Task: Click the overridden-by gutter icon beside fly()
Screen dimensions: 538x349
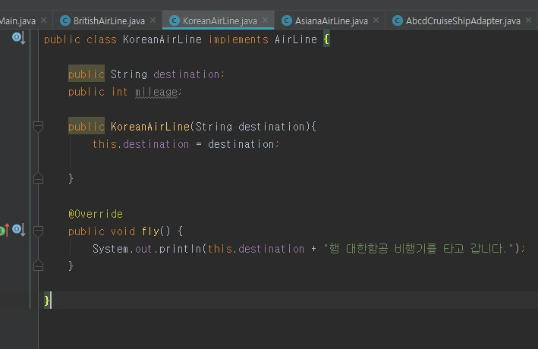Action: point(18,230)
